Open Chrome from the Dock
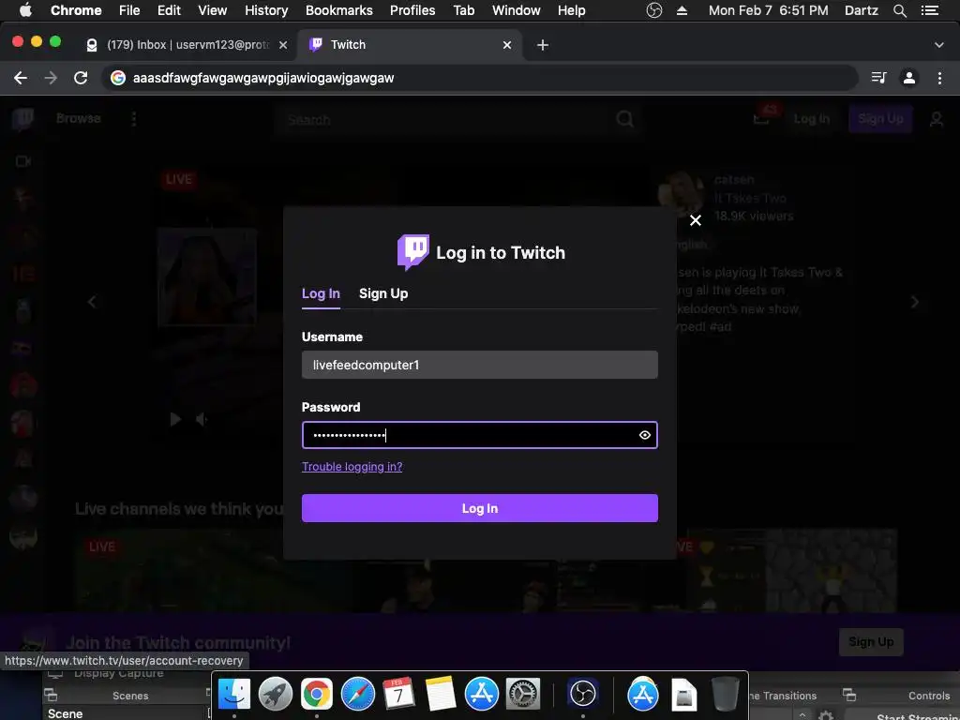This screenshot has height=720, width=960. point(317,694)
